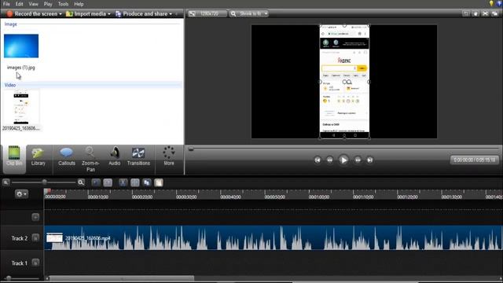Click the yellow lightbulb tips icon
This screenshot has height=283, width=503.
(x=491, y=3)
